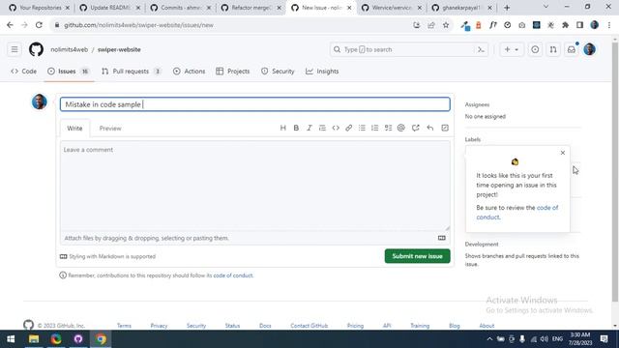The width and height of the screenshot is (619, 348).
Task: Open the Terms footer link
Action: coord(124,326)
